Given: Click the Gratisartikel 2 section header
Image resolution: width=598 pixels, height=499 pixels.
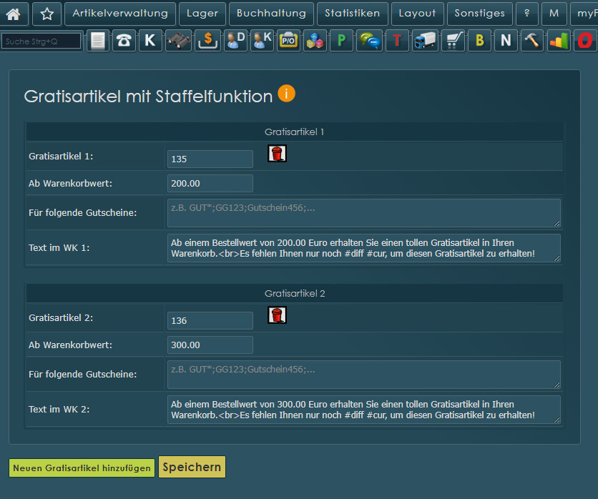Looking at the screenshot, I should 295,294.
